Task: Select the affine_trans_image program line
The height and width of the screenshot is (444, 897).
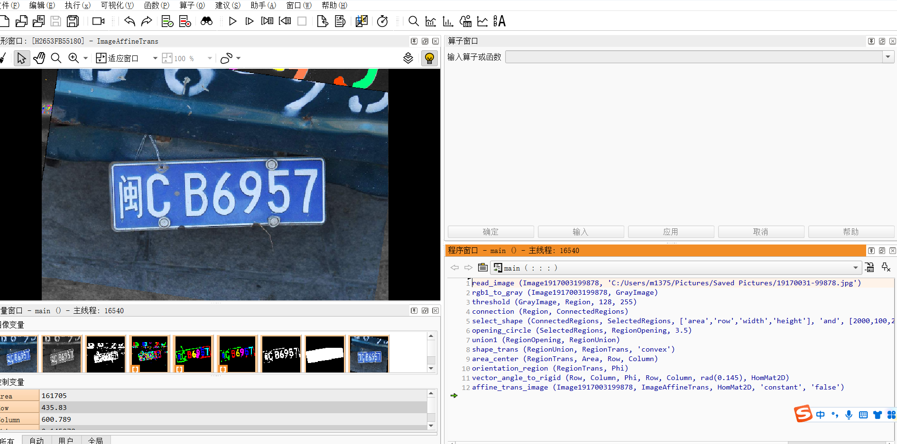Action: click(x=658, y=387)
